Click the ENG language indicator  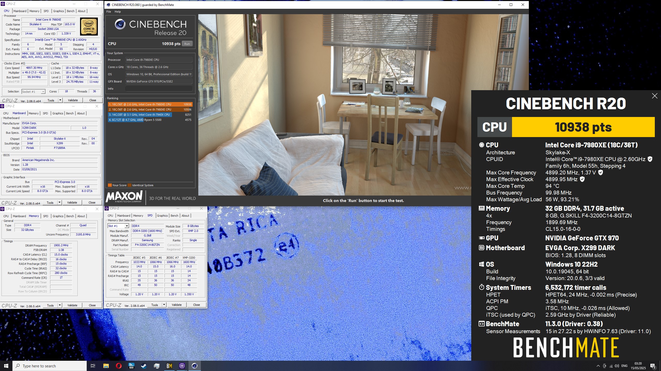pyautogui.click(x=624, y=366)
